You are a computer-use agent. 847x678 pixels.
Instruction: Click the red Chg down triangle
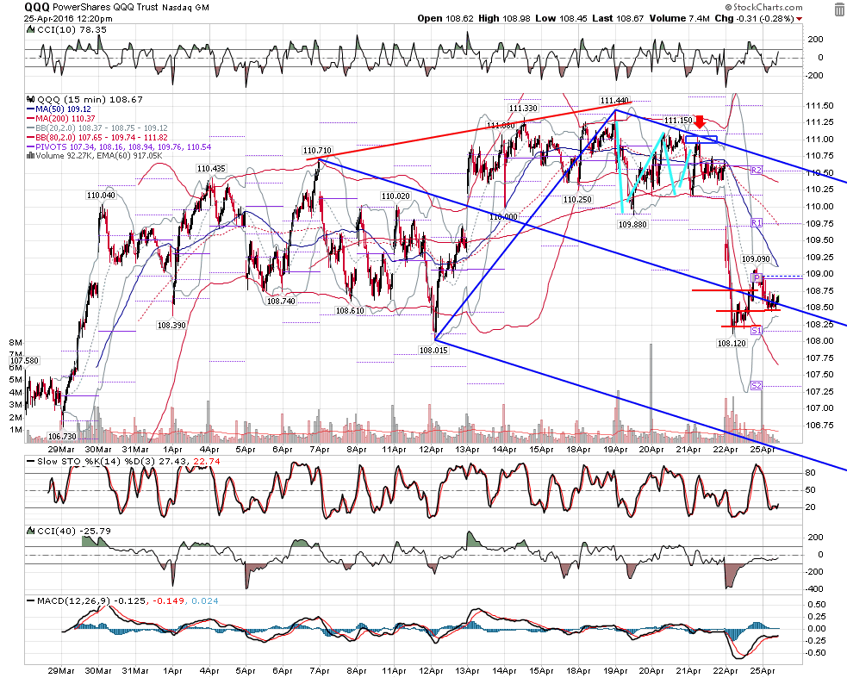(800, 19)
